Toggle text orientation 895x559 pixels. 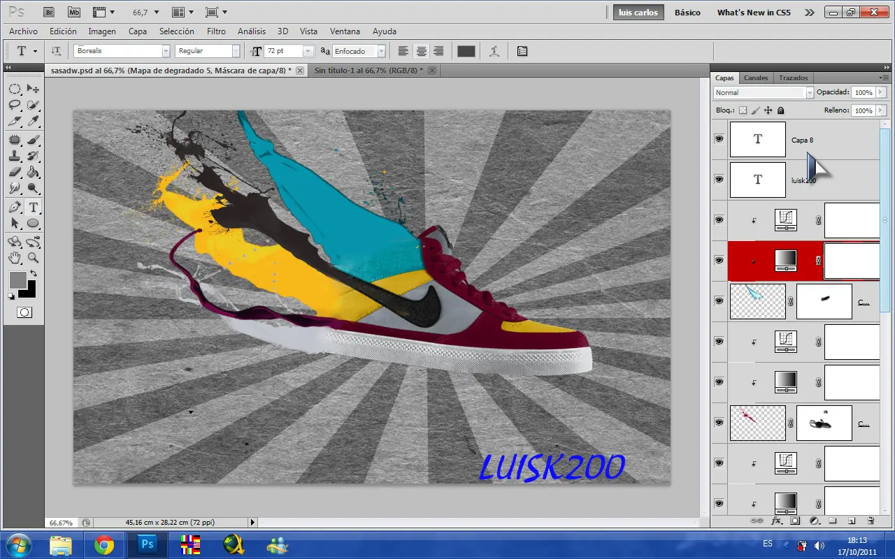[57, 51]
